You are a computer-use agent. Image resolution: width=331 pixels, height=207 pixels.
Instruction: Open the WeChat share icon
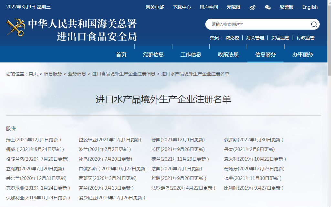[268, 7]
